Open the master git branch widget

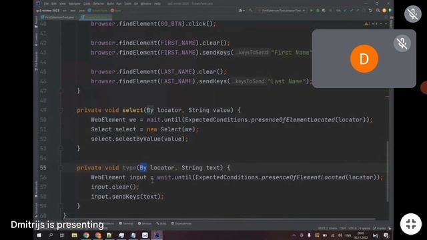click(x=380, y=228)
